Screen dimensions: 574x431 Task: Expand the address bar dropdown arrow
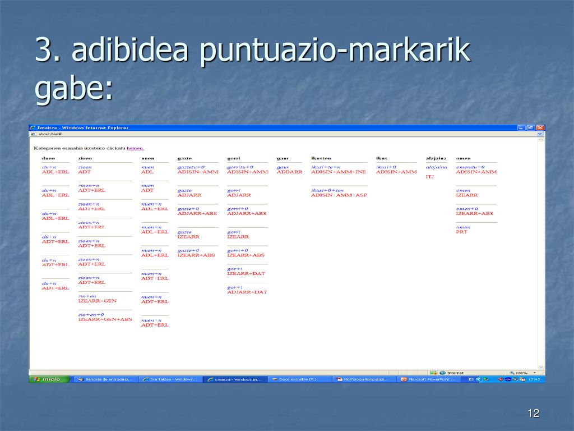[540, 134]
